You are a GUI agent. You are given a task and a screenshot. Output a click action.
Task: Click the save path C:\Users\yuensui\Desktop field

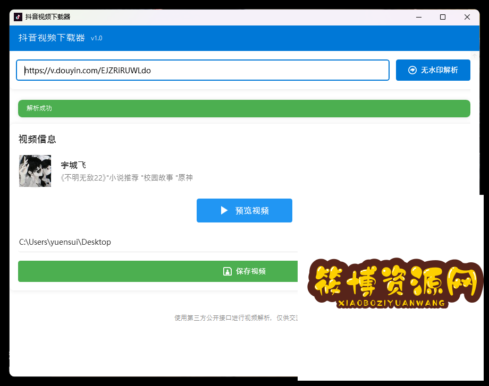click(158, 242)
